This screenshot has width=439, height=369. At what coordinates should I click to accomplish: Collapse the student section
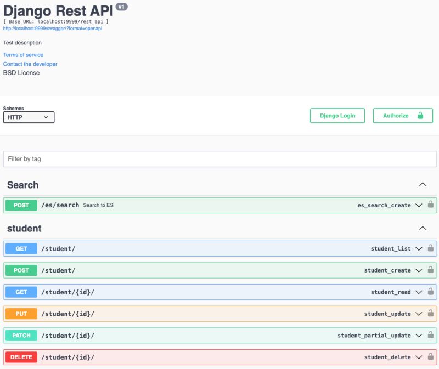423,228
